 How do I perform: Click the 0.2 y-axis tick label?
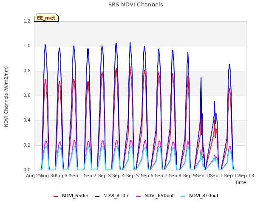click(27, 145)
